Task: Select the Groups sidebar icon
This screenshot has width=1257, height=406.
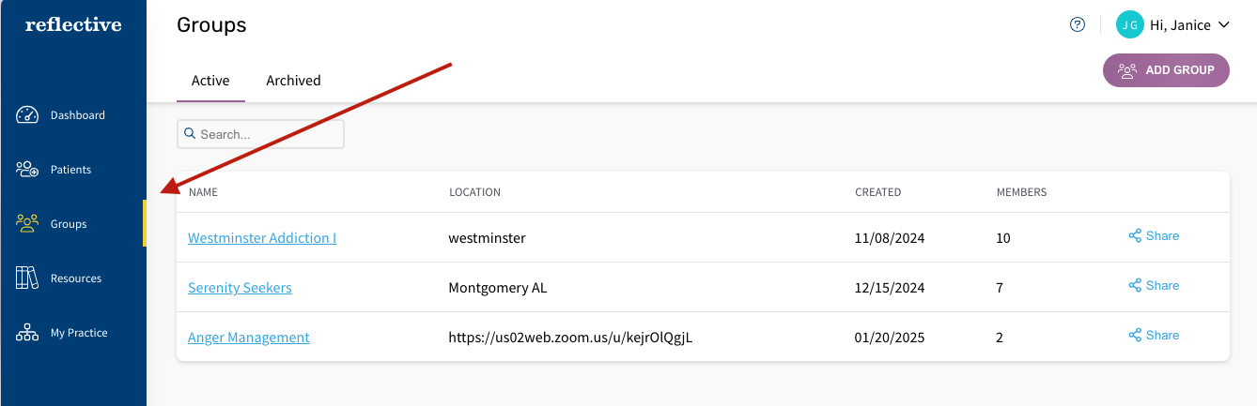Action: (27, 224)
